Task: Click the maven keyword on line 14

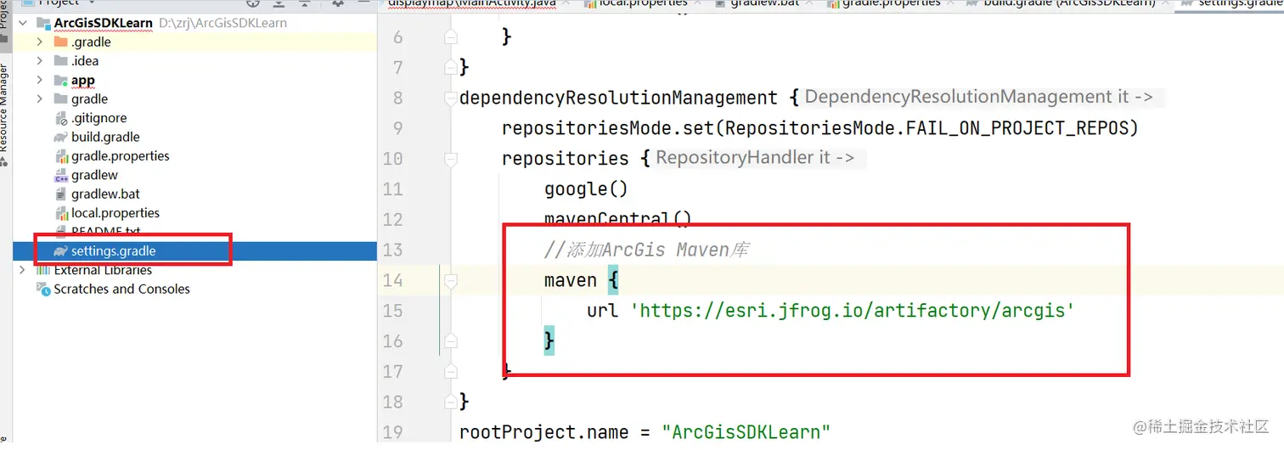Action: pyautogui.click(x=571, y=280)
